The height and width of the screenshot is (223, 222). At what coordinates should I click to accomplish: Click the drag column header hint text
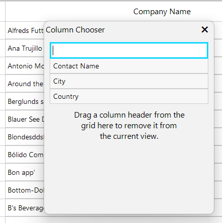coord(129,126)
